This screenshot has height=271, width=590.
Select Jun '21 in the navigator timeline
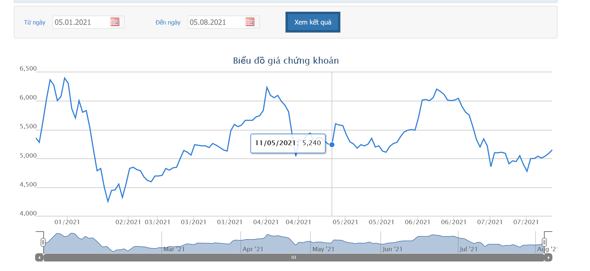coord(392,249)
